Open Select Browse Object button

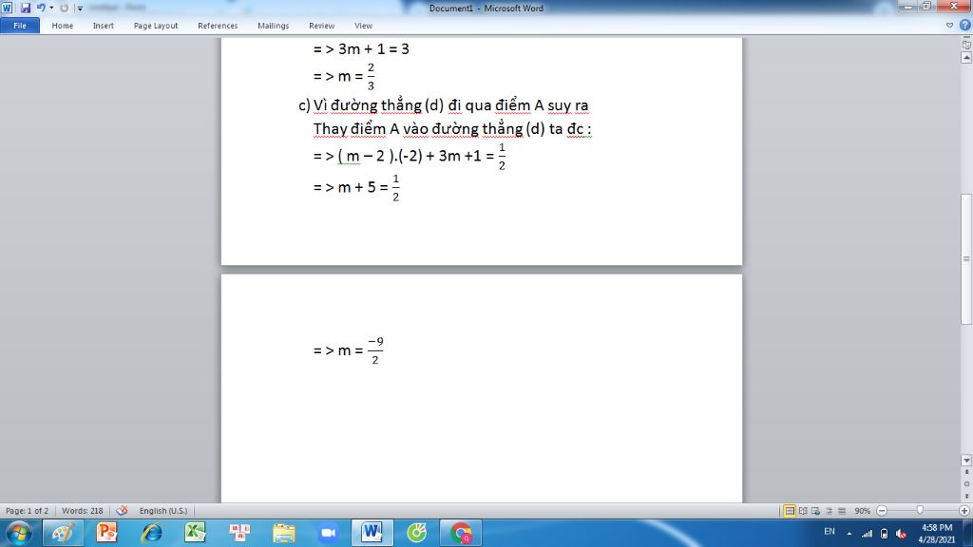pyautogui.click(x=966, y=483)
